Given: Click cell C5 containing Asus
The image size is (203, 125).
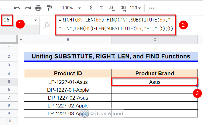Looking at the screenshot, I should pyautogui.click(x=155, y=82).
